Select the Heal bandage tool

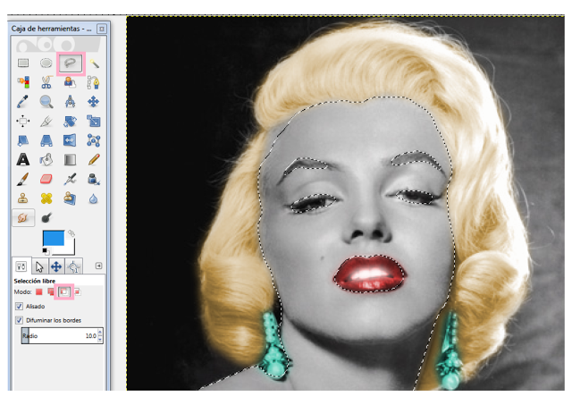coord(46,198)
